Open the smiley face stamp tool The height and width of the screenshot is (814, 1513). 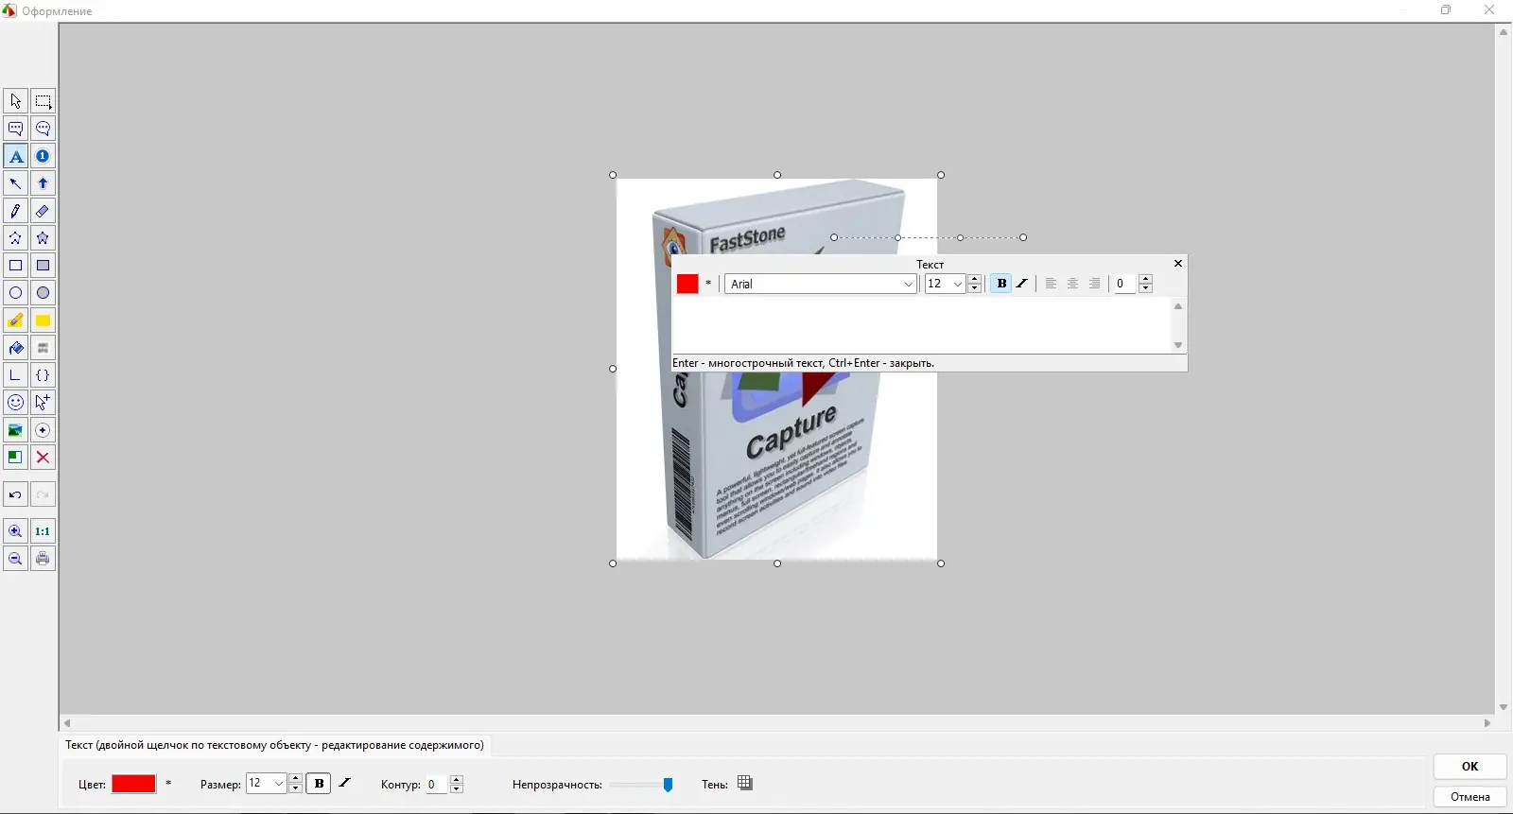[15, 403]
